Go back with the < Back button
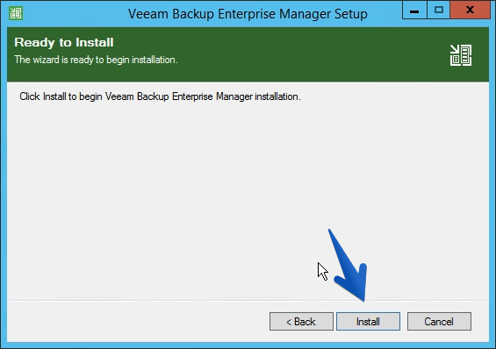Image resolution: width=496 pixels, height=349 pixels. click(301, 322)
